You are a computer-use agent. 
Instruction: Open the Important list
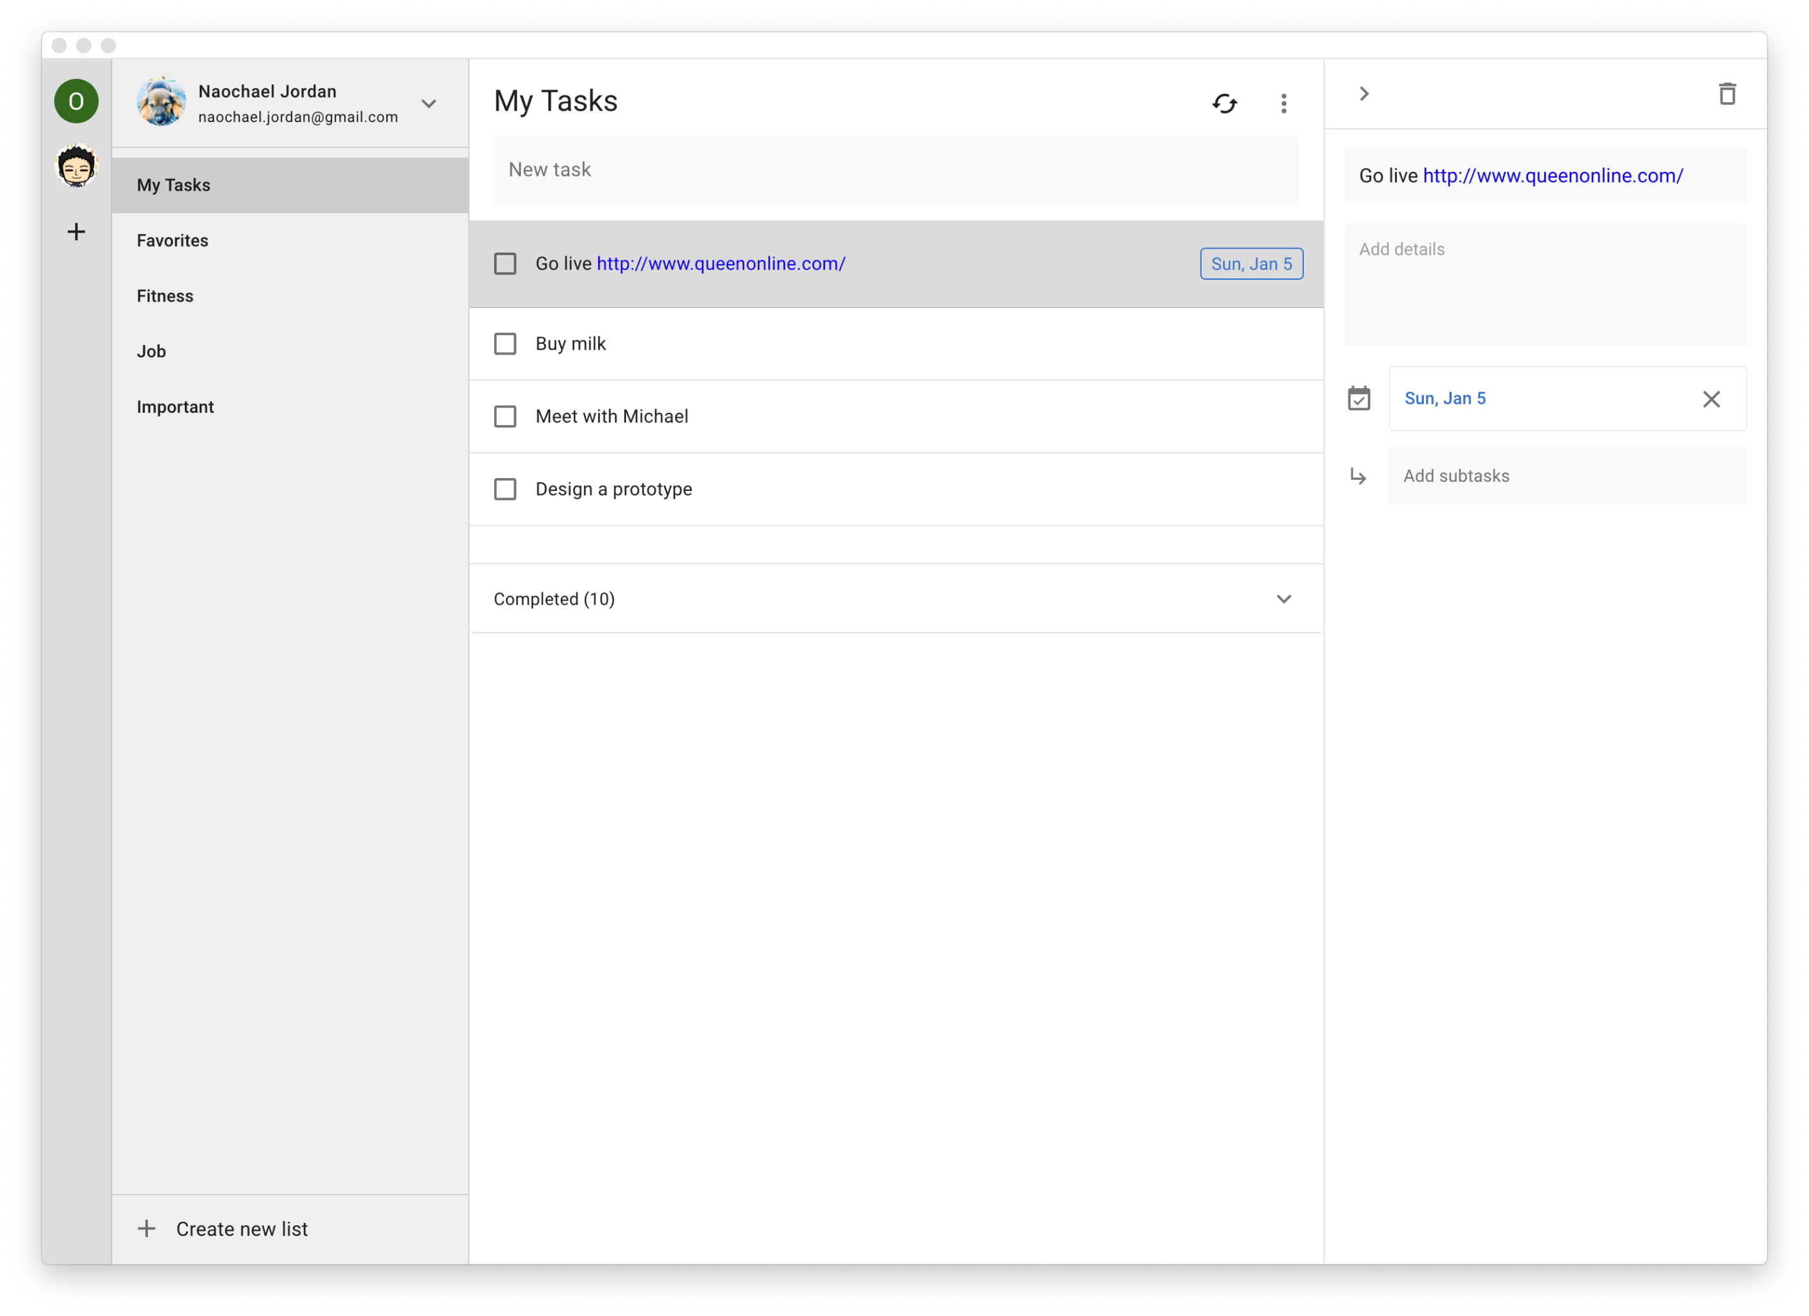tap(290, 407)
